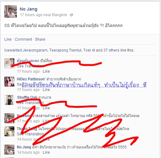
Task: Click the blue underlined Thai overlay text
Action: pos(84,85)
